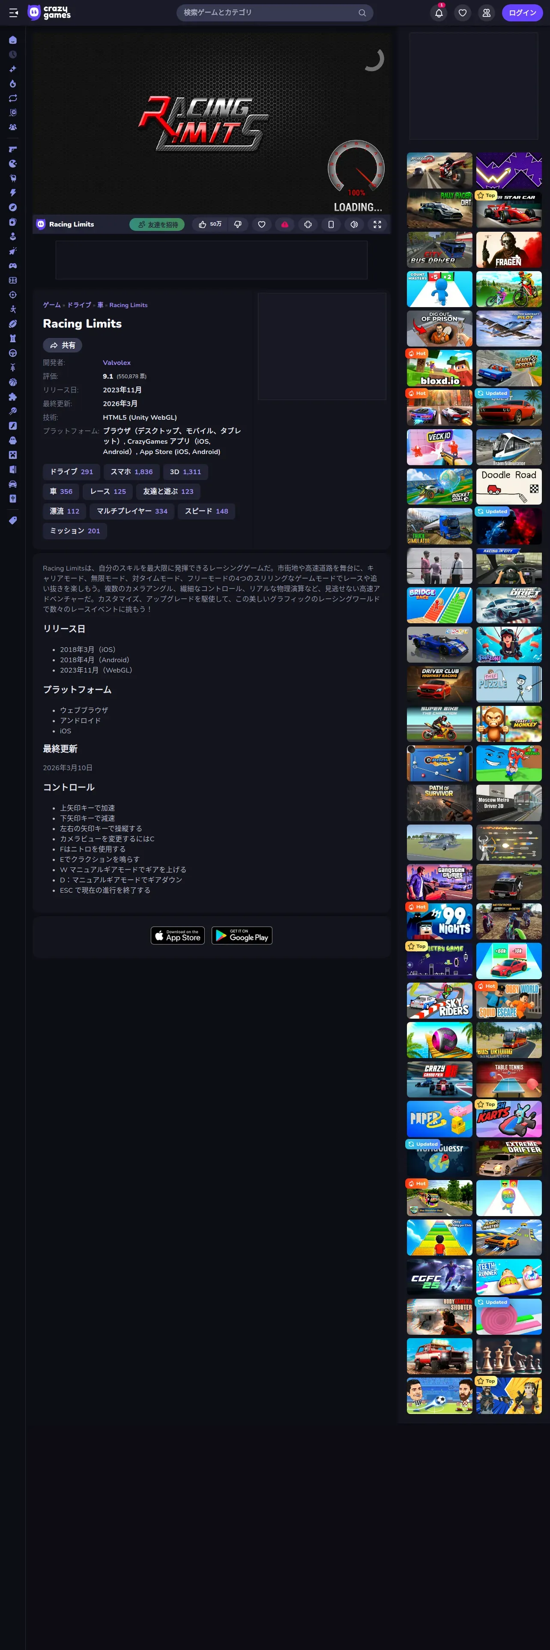Open controller category icon

[x=13, y=266]
